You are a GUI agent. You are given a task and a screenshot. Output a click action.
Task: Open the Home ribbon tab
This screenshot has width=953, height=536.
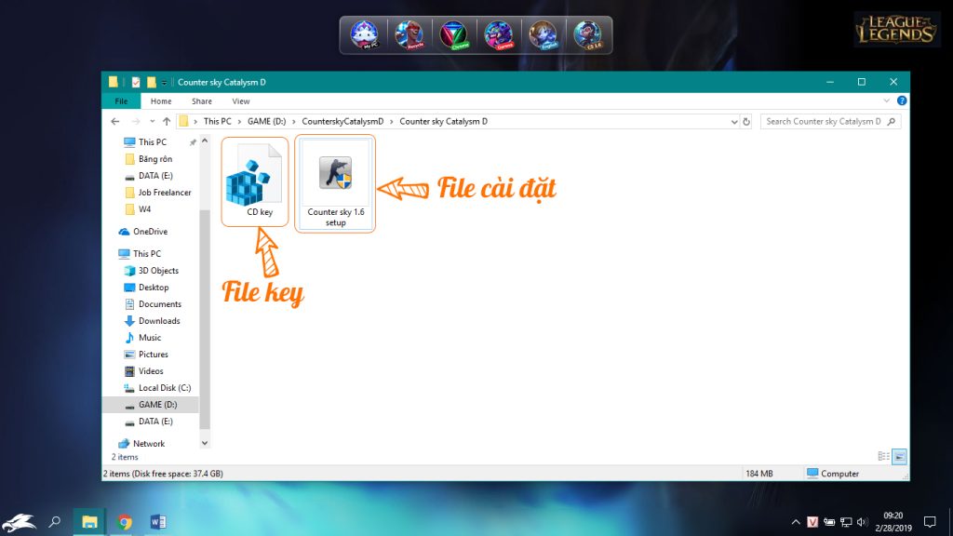[161, 100]
